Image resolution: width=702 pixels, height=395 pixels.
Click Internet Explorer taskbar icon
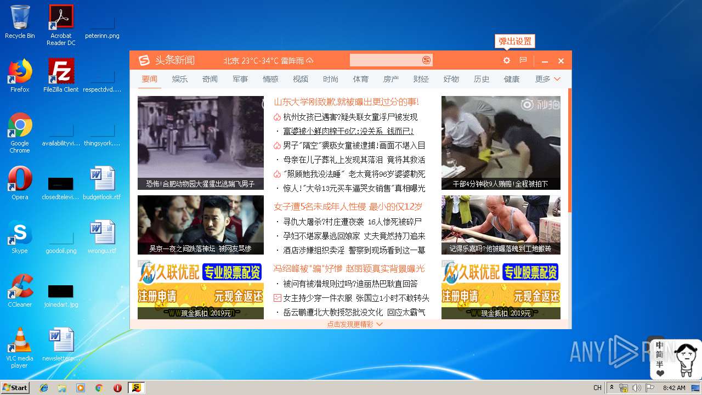pos(44,388)
